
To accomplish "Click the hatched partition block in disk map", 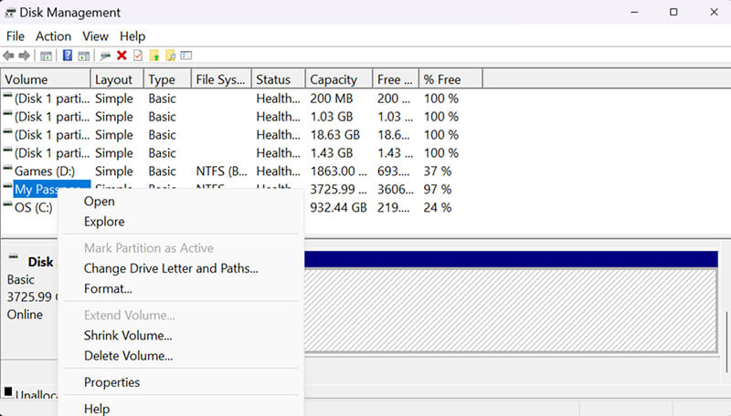I will point(511,311).
